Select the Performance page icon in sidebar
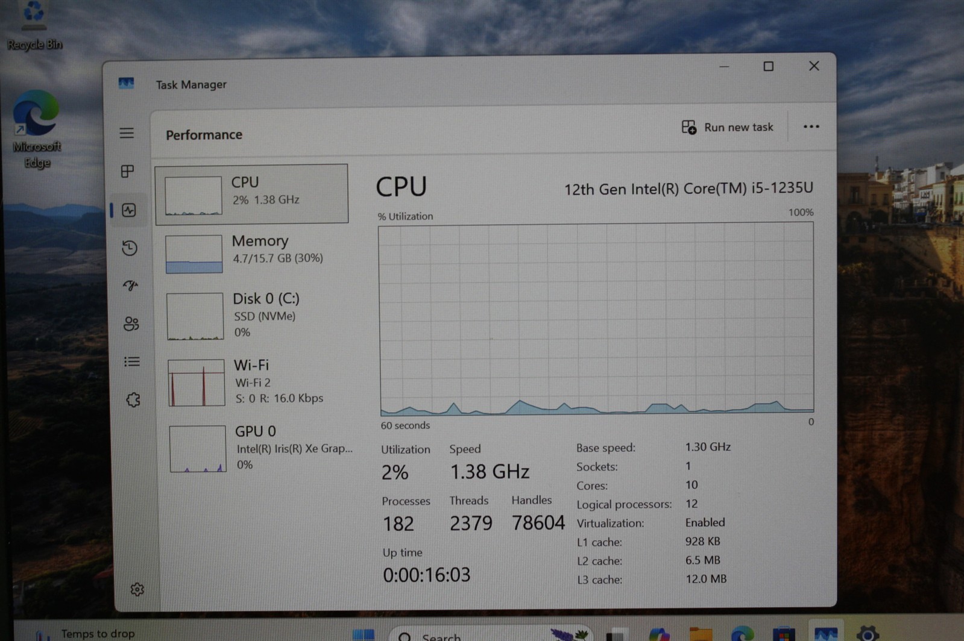 coord(129,210)
